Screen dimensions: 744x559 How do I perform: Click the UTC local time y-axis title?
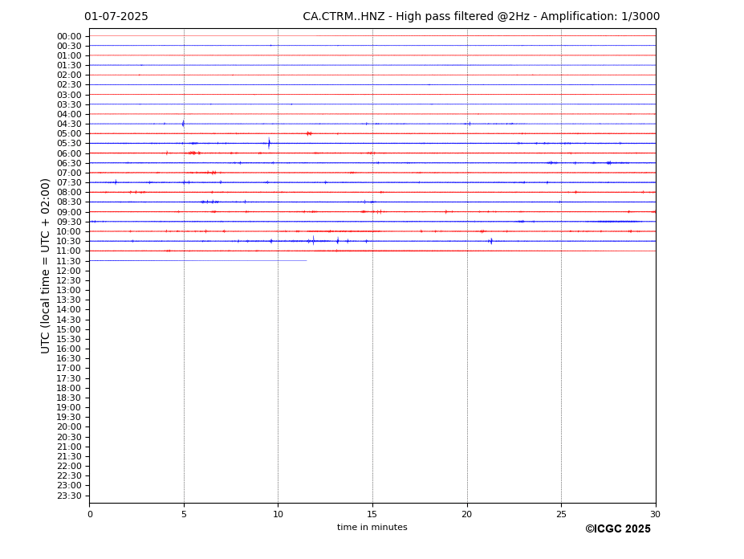coord(45,266)
